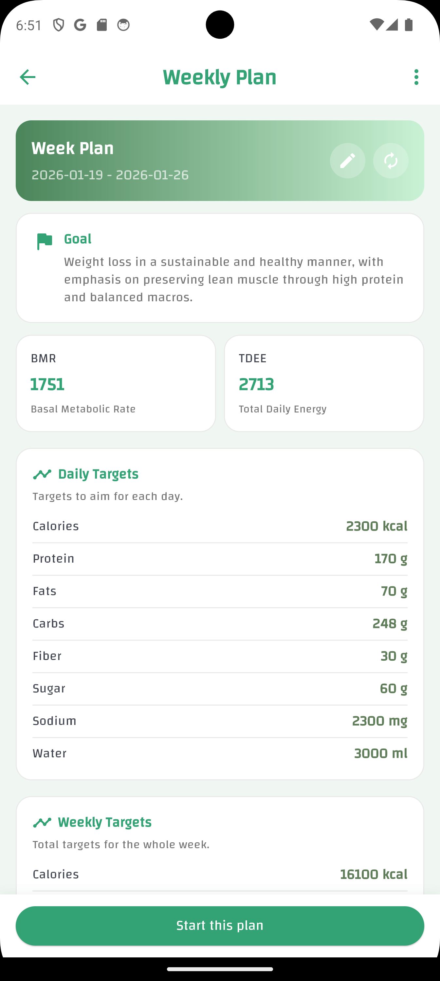Regenerate the plan with the refresh icon
440x981 pixels.
click(391, 161)
